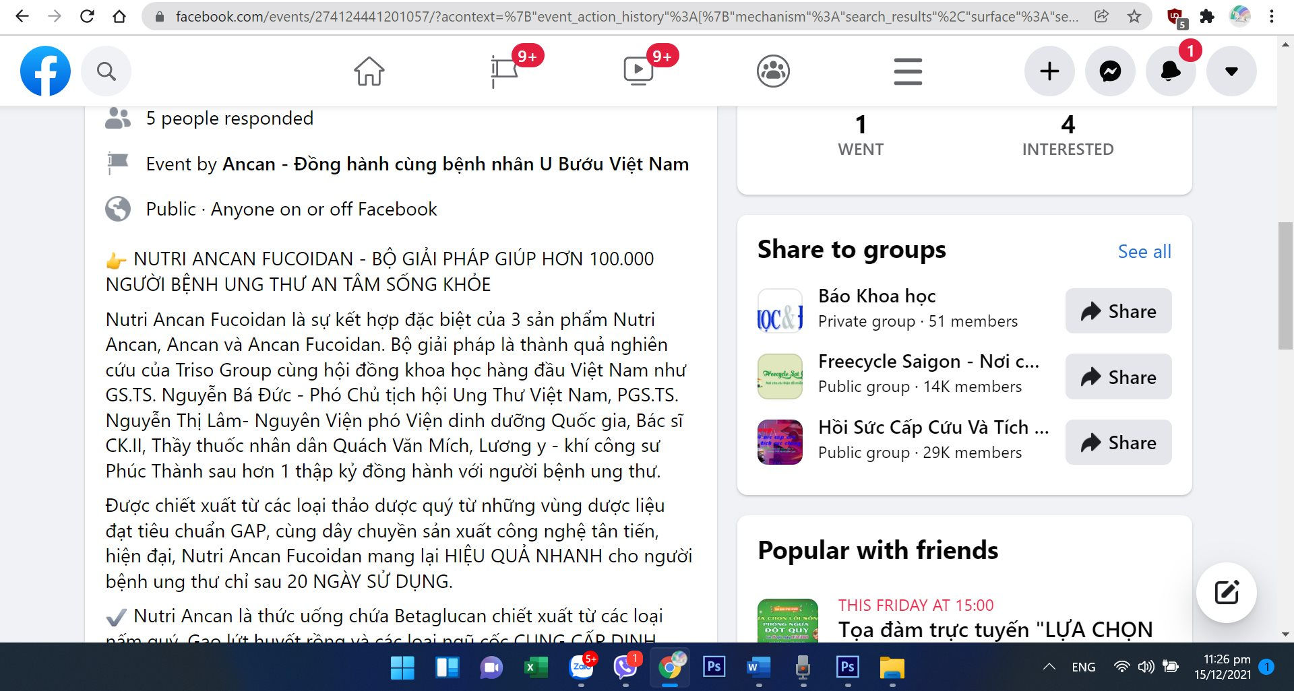
Task: Open Freecycle Saigon group thumbnail
Action: click(780, 376)
